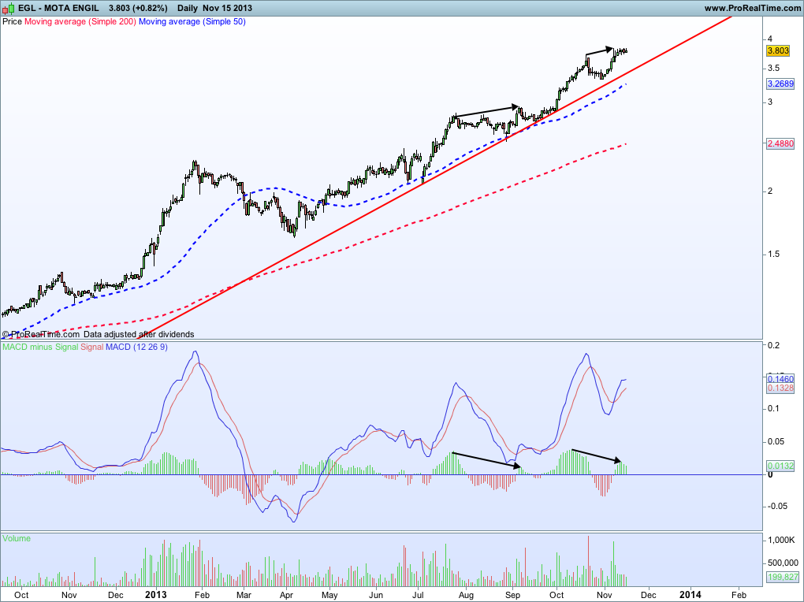This screenshot has height=602, width=804.
Task: Click the Nov 15 2013 date label
Action: [x=227, y=8]
